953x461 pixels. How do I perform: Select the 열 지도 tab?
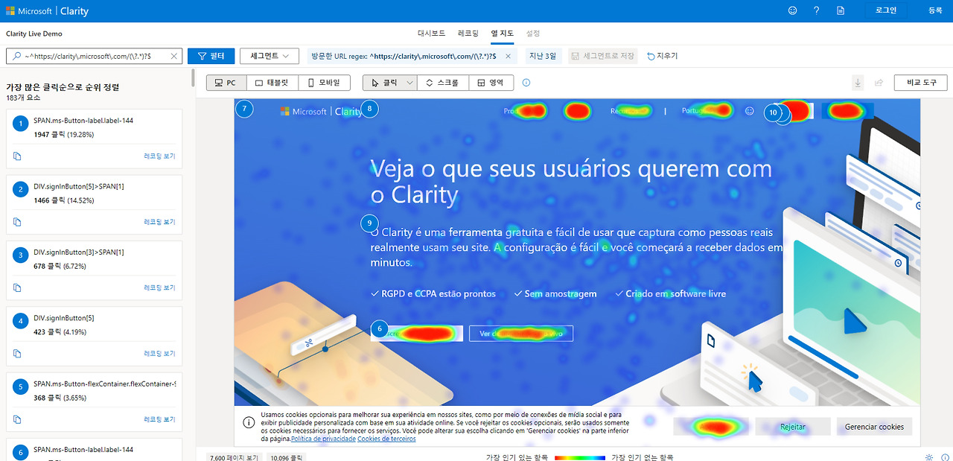[x=503, y=34]
